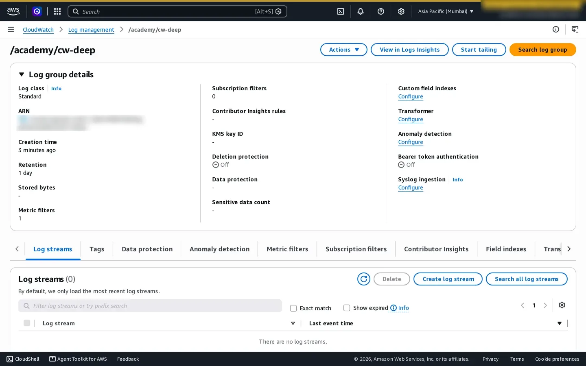
Task: Collapse the Log group details section
Action: 22,74
